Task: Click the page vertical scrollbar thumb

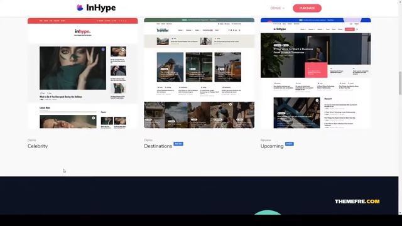Action: click(x=400, y=83)
